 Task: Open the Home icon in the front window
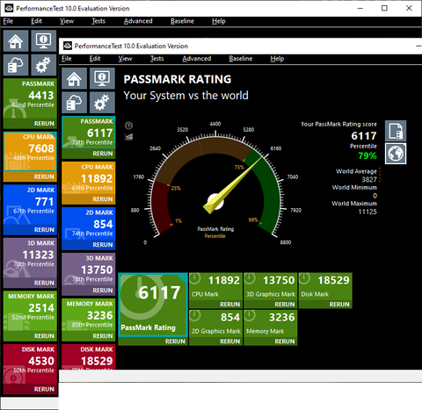tap(74, 78)
